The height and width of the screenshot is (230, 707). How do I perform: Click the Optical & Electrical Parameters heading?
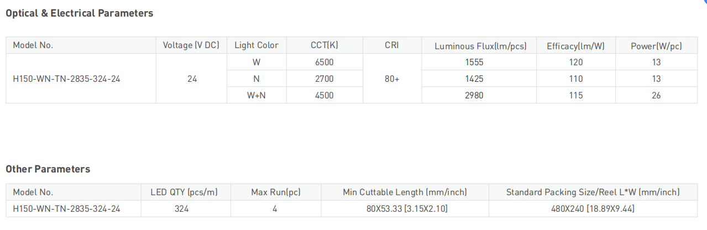pos(80,13)
